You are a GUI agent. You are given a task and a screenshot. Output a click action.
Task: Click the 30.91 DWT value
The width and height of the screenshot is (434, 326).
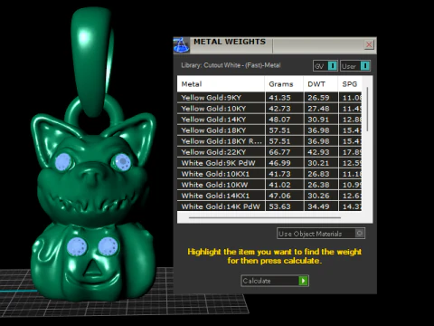click(318, 120)
